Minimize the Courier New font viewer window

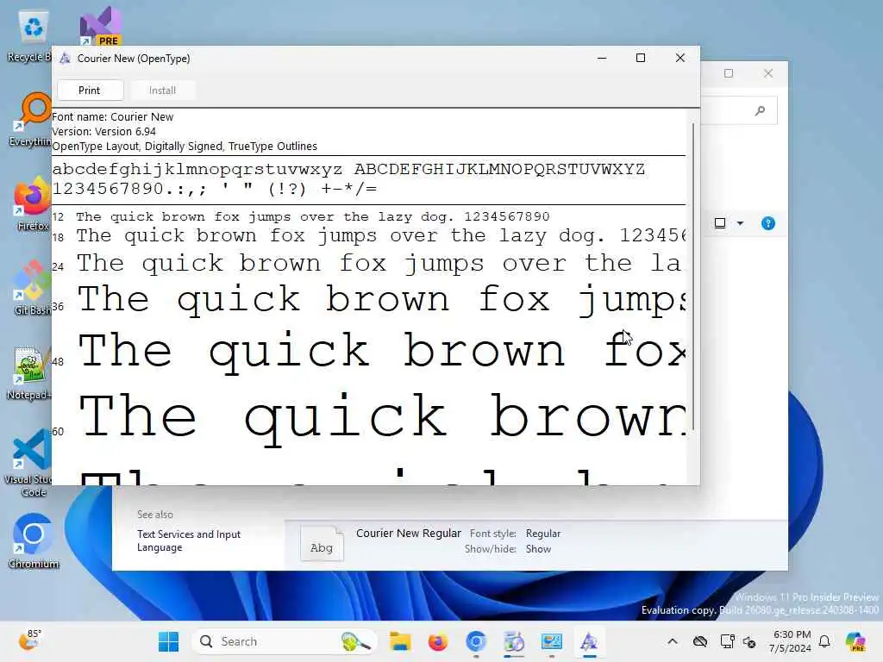click(x=602, y=58)
